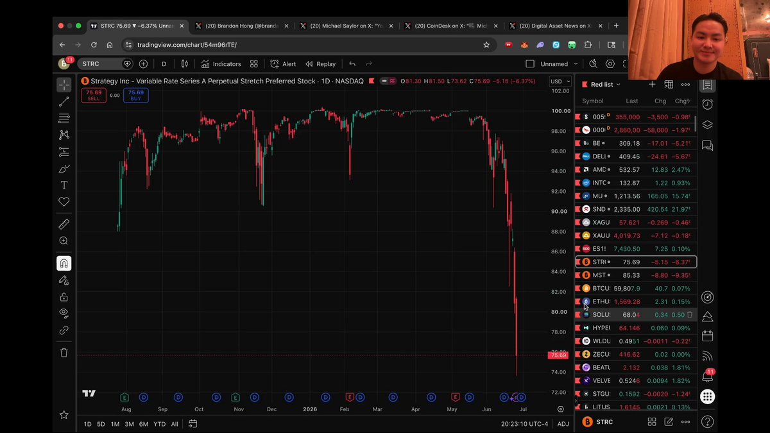Create an Alert from toolbar
The image size is (770, 433).
[x=283, y=64]
